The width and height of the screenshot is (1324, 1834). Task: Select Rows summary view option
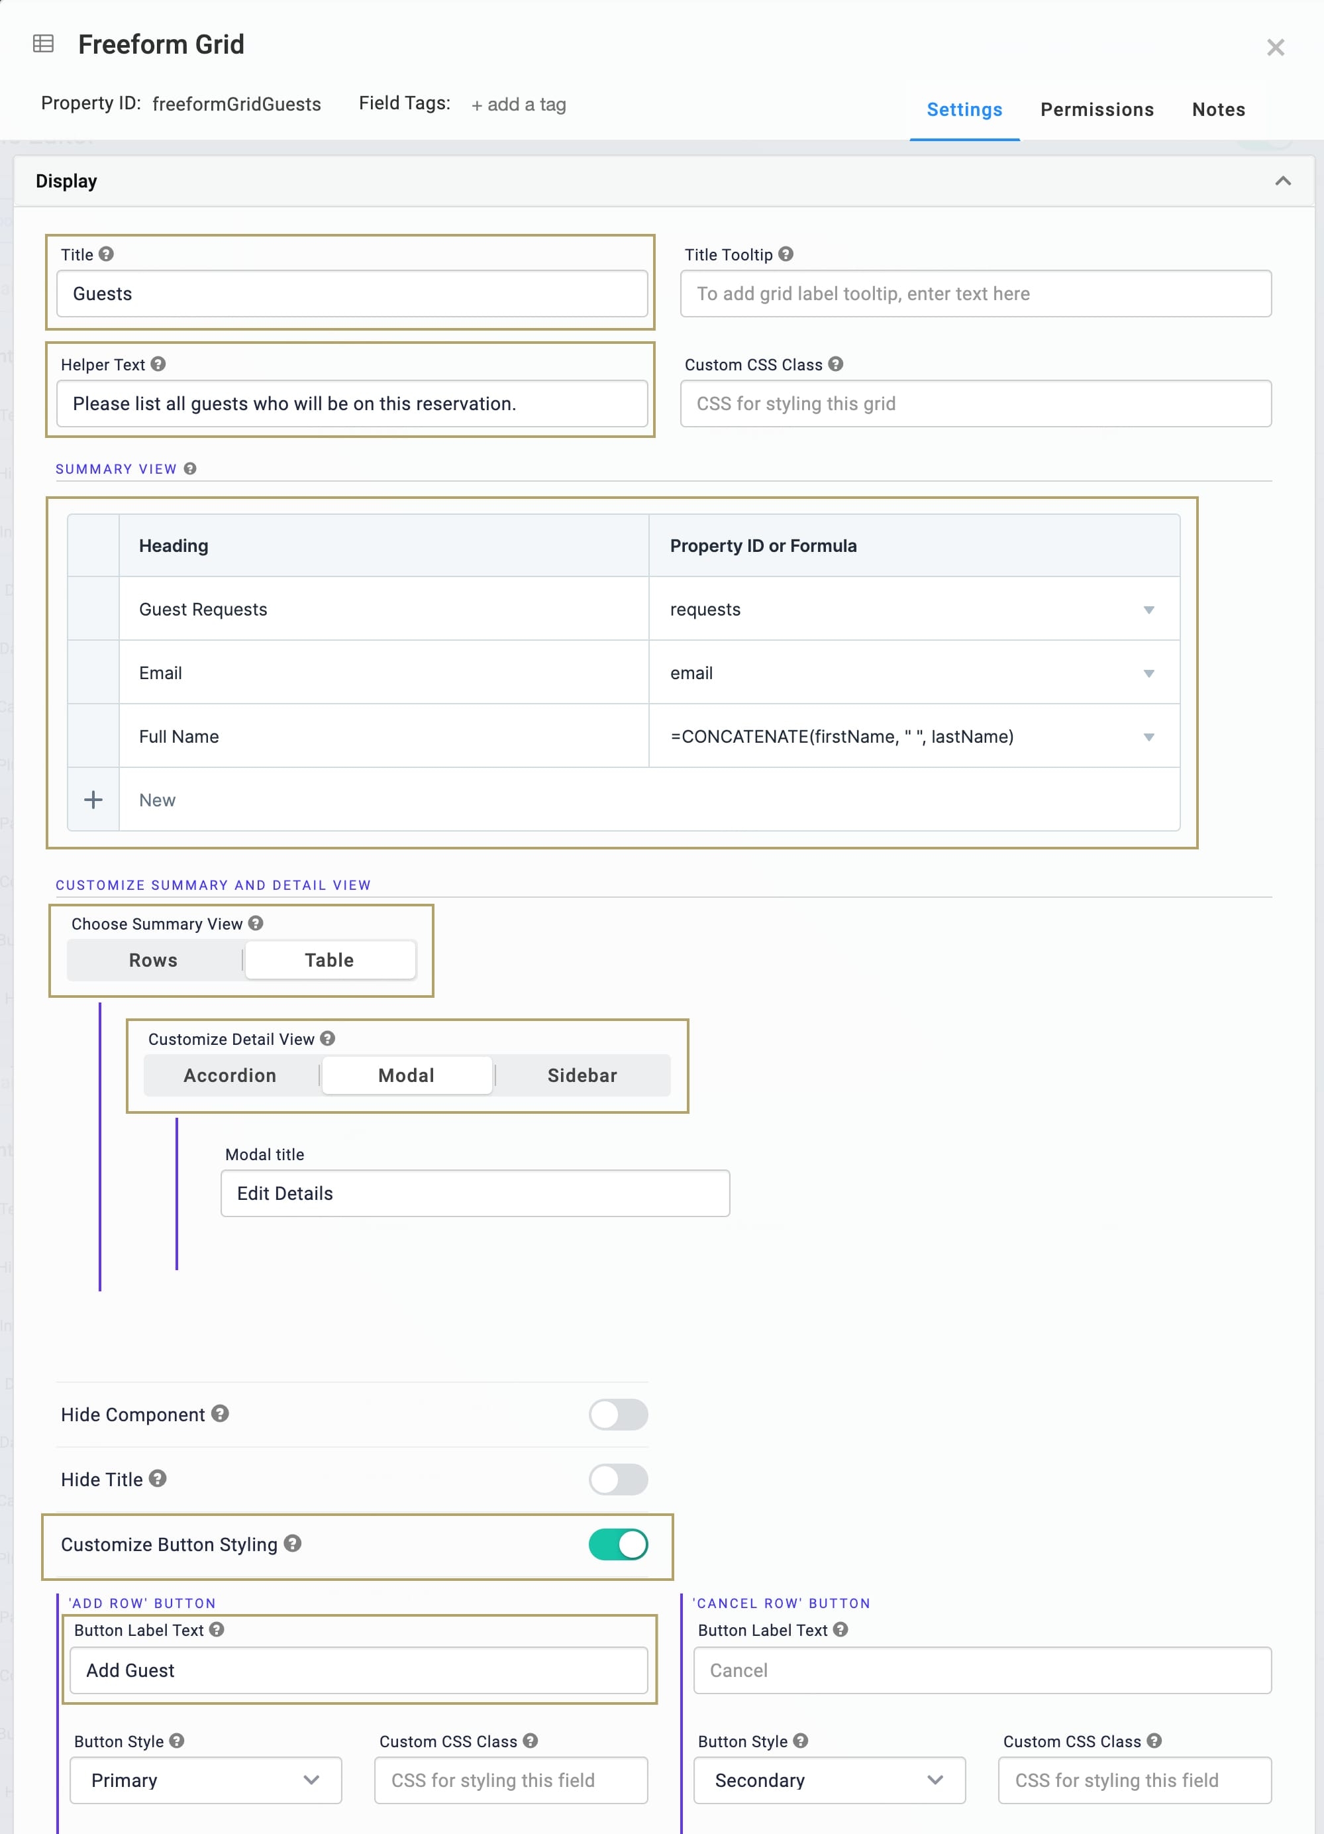pos(154,960)
